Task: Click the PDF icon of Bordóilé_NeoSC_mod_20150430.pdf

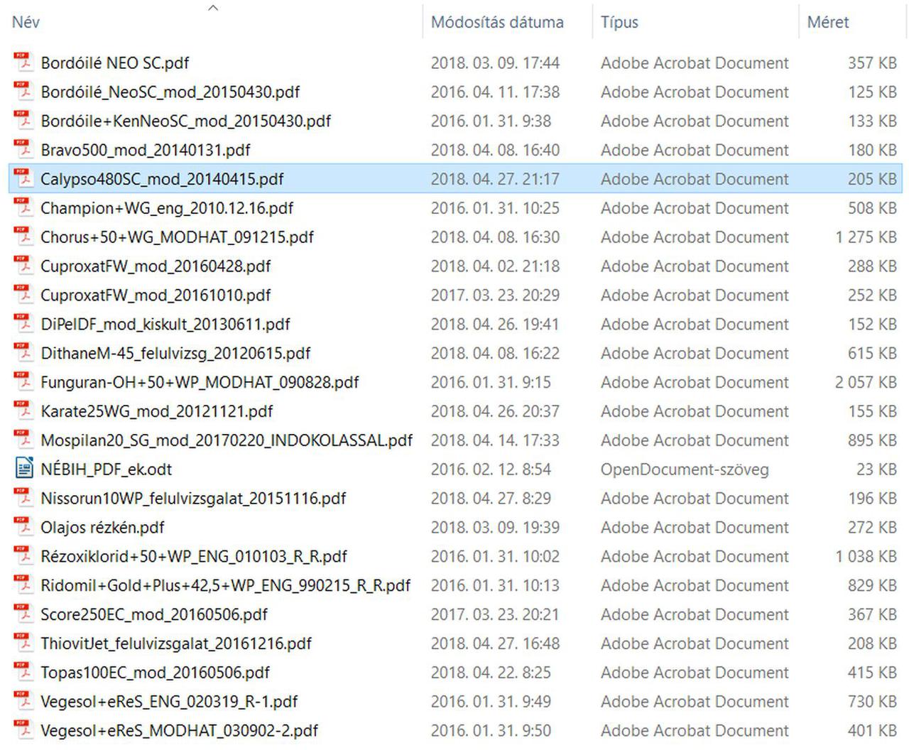Action: [x=24, y=92]
